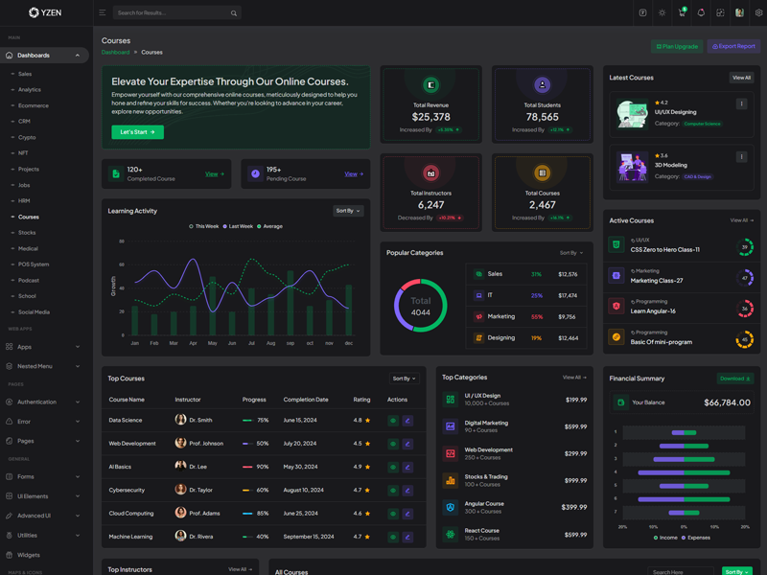The height and width of the screenshot is (575, 767).
Task: Open the Crypto dashboard menu item
Action: 27,137
